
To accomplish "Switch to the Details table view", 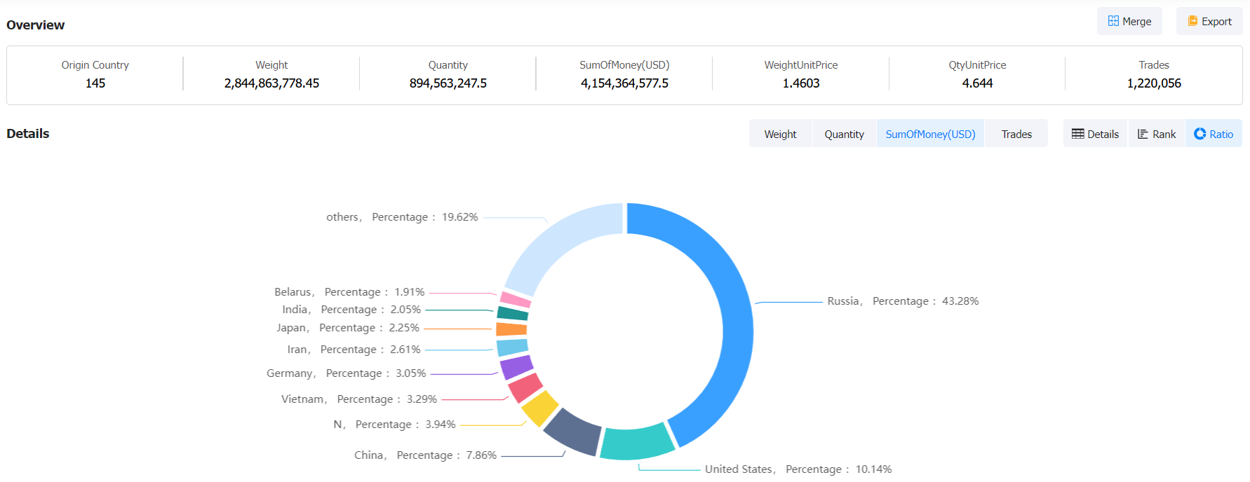I will [1095, 134].
